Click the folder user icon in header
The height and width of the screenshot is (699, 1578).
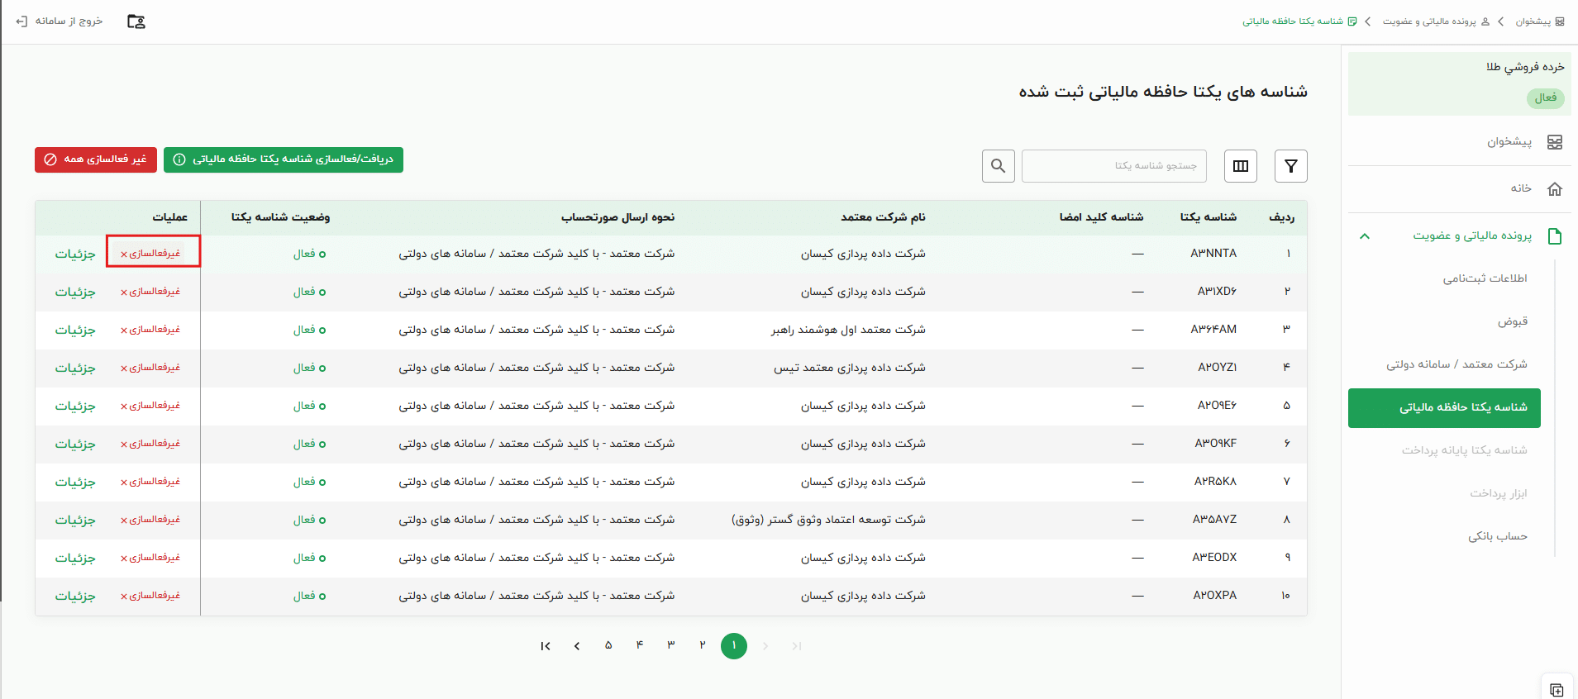136,21
